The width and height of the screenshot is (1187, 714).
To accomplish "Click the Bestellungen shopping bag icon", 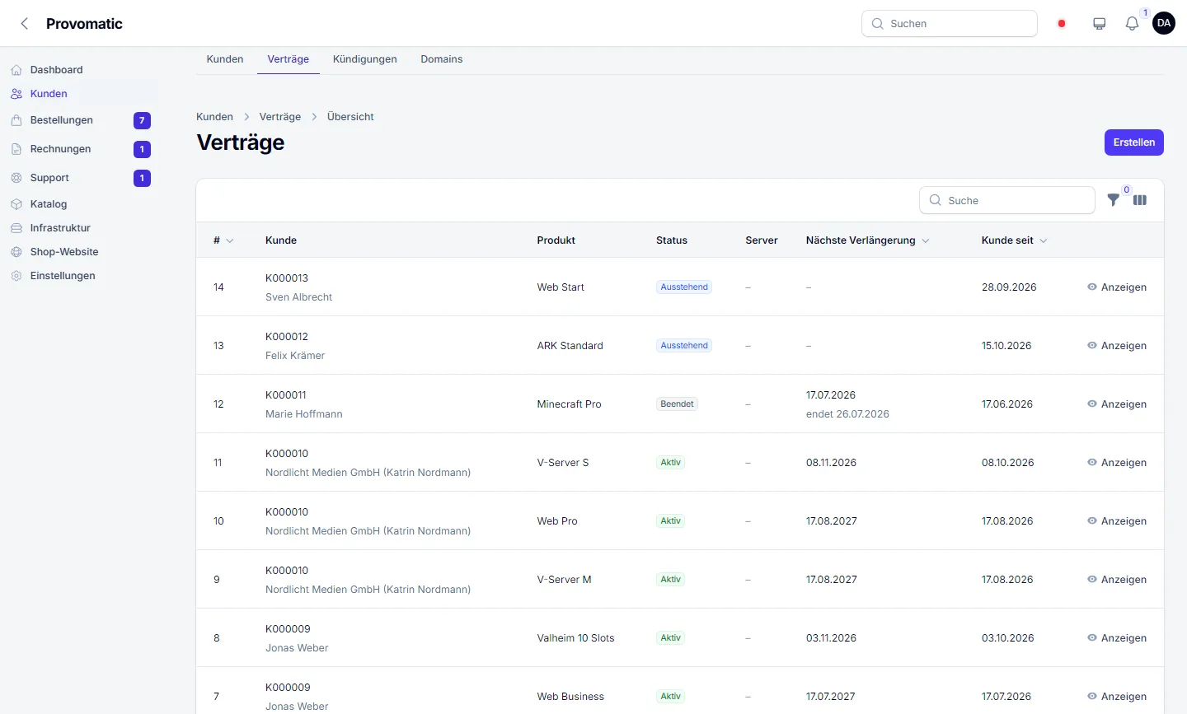I will click(16, 120).
